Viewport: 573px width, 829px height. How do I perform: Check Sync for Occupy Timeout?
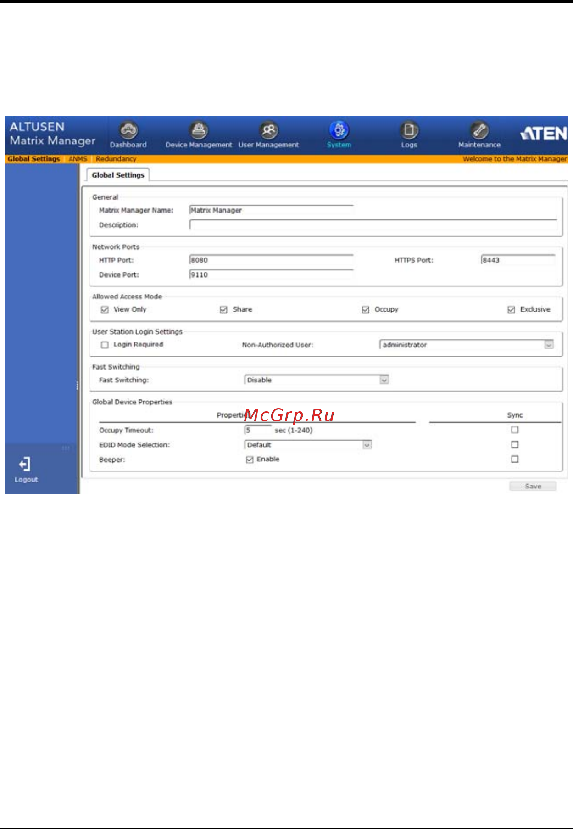click(x=515, y=430)
